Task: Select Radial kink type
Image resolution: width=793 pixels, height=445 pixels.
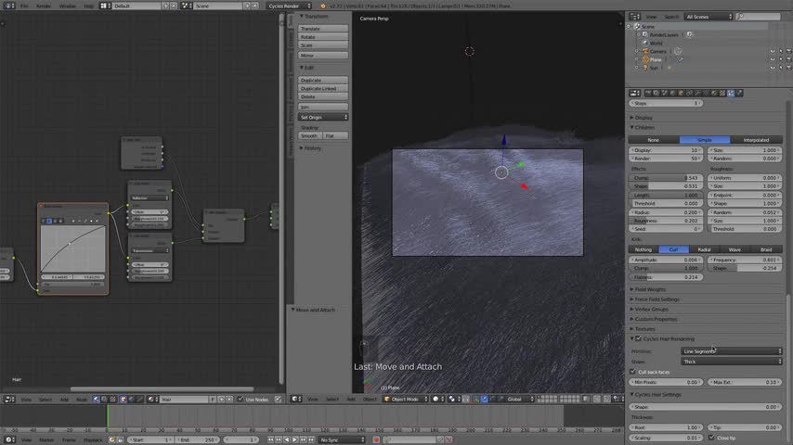Action: pyautogui.click(x=704, y=249)
